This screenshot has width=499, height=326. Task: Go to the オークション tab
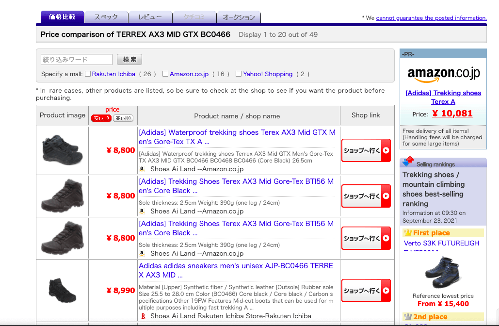tap(239, 17)
